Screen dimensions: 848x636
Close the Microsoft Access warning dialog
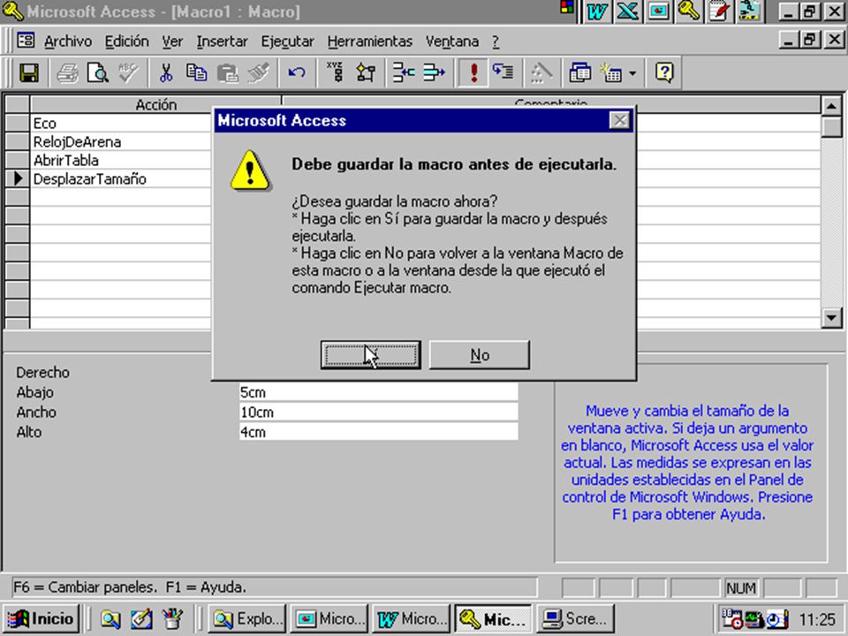click(619, 120)
